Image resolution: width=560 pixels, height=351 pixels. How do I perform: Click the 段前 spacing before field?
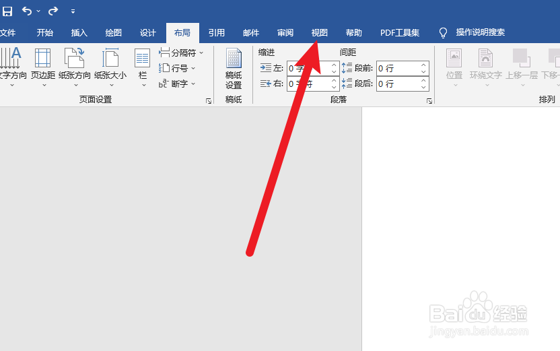click(x=397, y=68)
